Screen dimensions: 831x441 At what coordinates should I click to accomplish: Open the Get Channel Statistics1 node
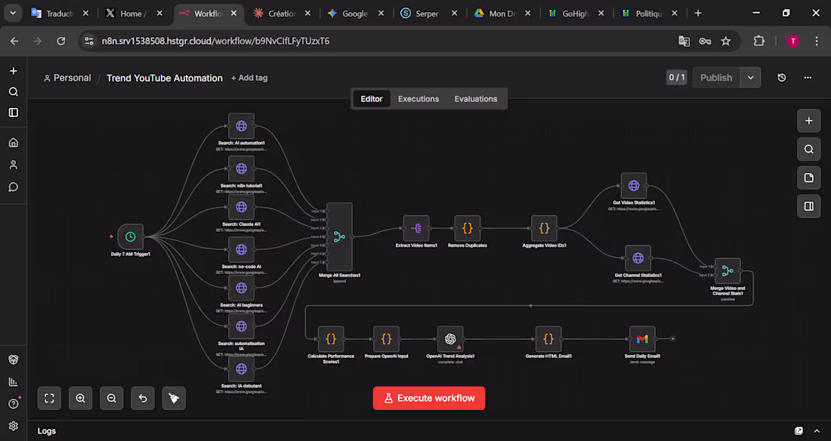click(x=638, y=258)
